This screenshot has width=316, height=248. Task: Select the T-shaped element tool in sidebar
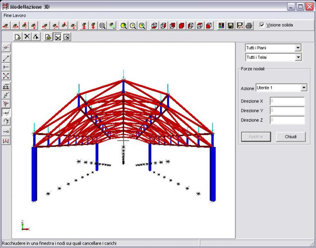tap(6, 67)
